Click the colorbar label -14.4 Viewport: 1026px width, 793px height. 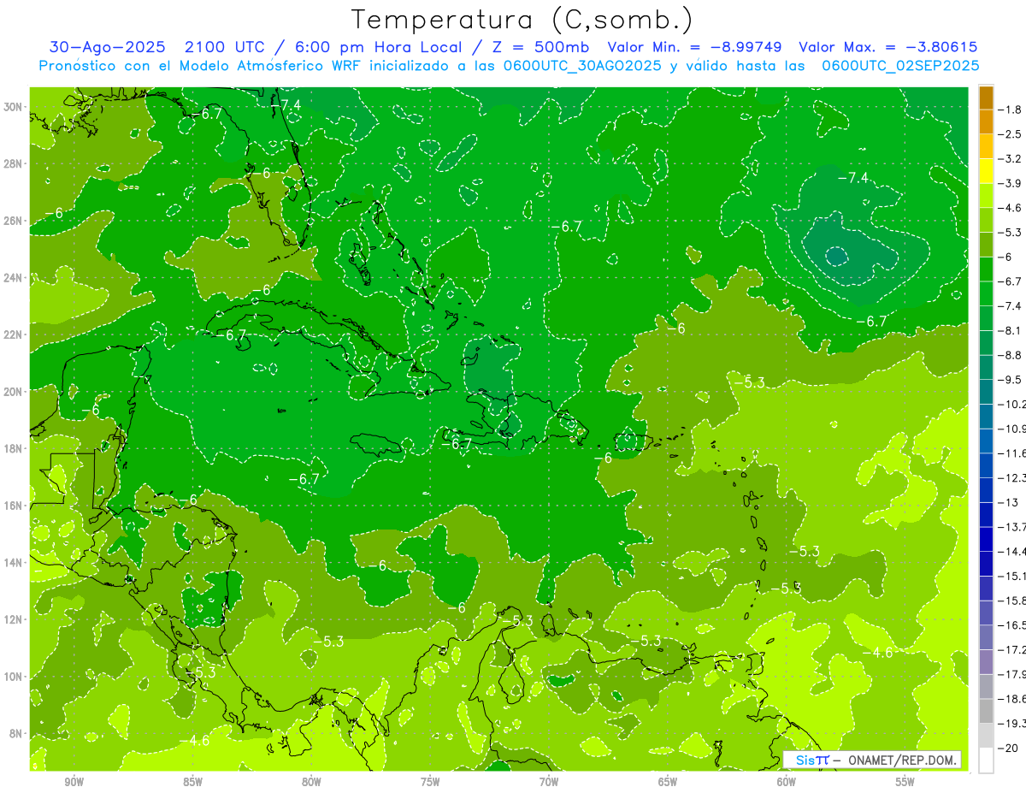click(x=1012, y=552)
